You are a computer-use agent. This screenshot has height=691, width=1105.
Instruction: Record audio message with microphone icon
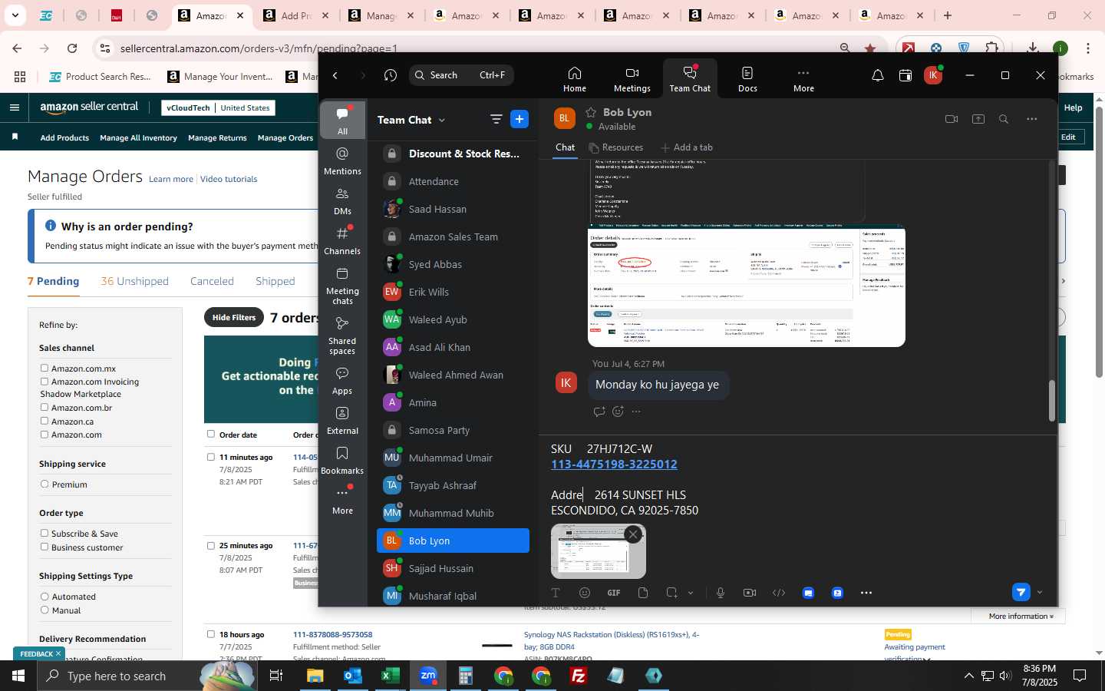[720, 593]
